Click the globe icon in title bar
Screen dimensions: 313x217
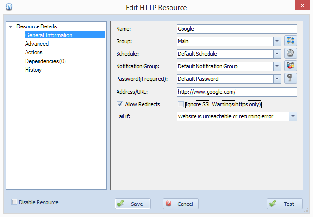(9, 7)
